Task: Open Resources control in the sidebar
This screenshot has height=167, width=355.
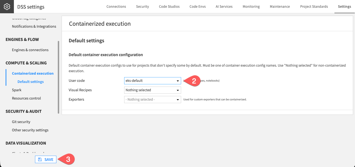Action: 26,98
